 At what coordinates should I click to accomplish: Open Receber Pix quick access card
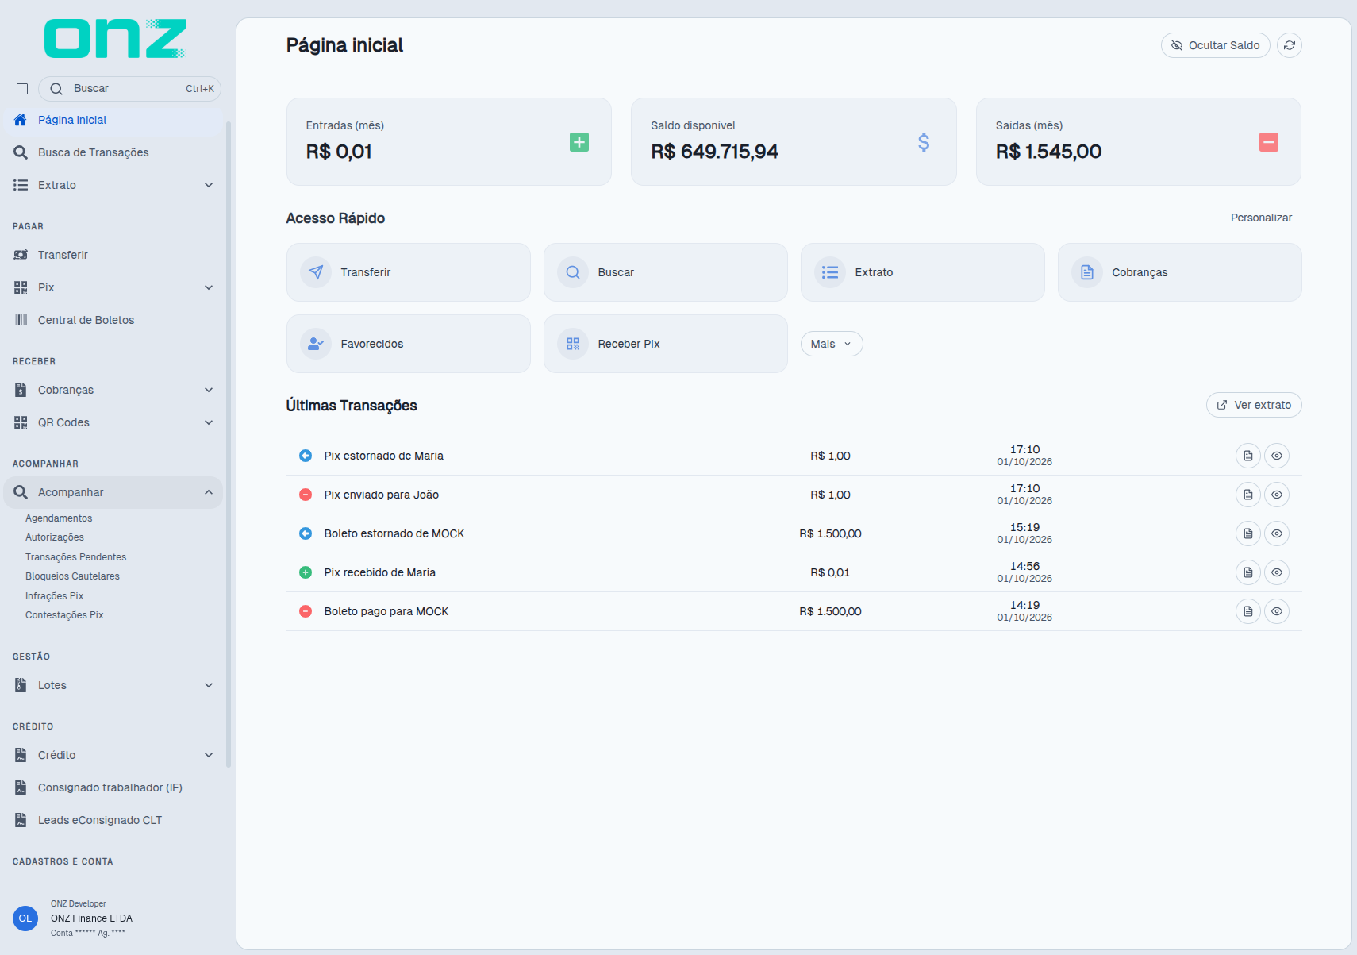[666, 344]
